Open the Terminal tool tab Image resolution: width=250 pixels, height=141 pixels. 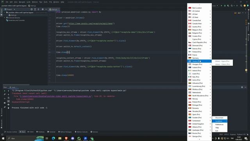coord(51,132)
